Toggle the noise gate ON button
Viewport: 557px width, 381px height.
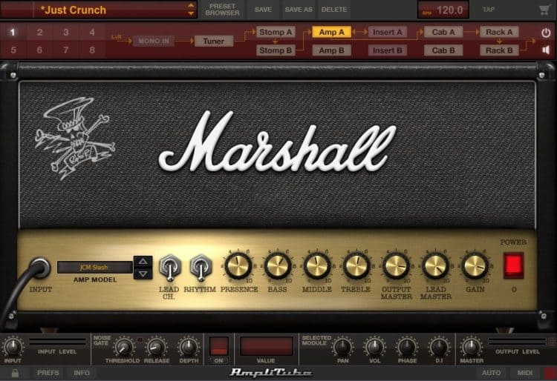(x=219, y=346)
